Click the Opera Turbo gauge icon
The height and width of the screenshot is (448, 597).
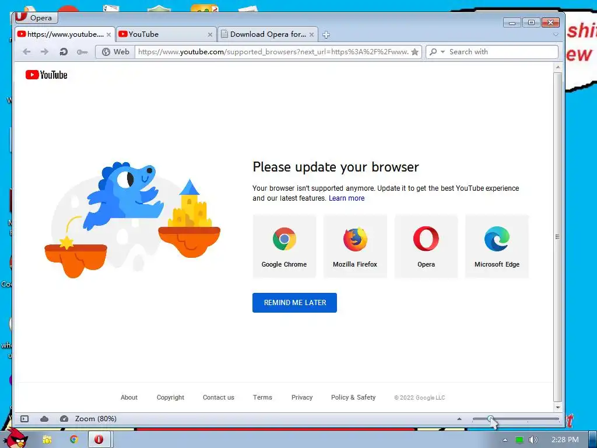(x=64, y=419)
